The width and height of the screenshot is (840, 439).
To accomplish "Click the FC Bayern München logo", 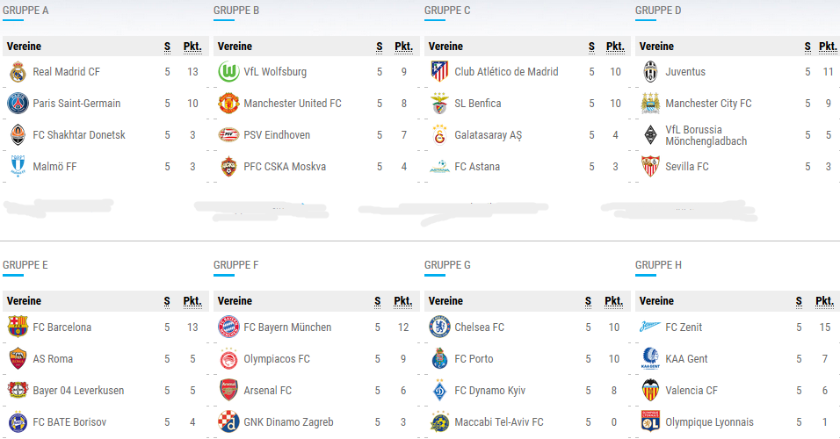I will point(228,327).
